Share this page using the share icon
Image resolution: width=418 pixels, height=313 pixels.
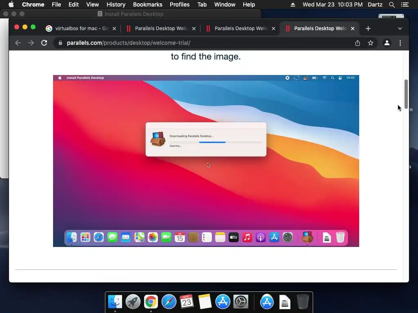pos(358,43)
